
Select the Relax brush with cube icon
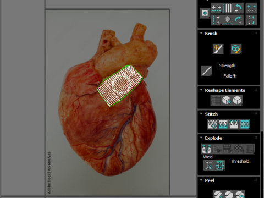(236, 49)
